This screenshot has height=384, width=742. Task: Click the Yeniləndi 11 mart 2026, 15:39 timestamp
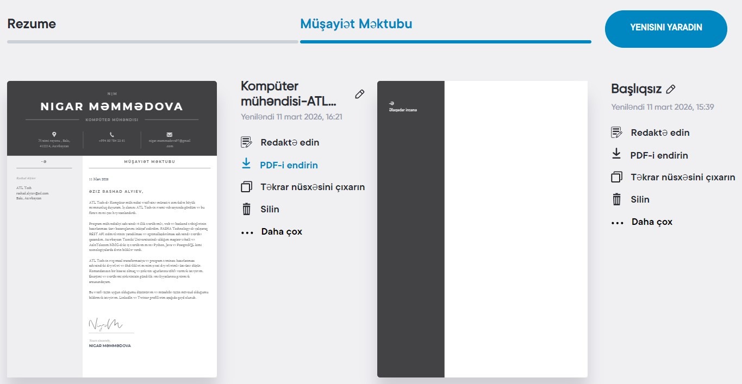click(663, 107)
